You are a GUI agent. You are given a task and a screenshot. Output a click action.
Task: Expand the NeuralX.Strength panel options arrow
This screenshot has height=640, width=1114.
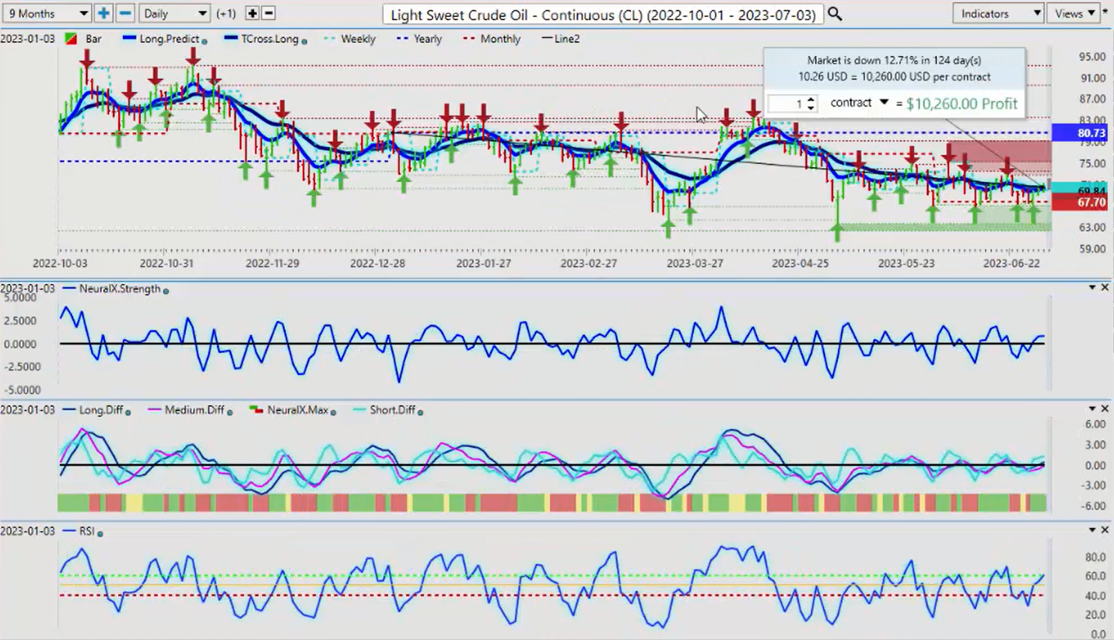tap(1092, 288)
